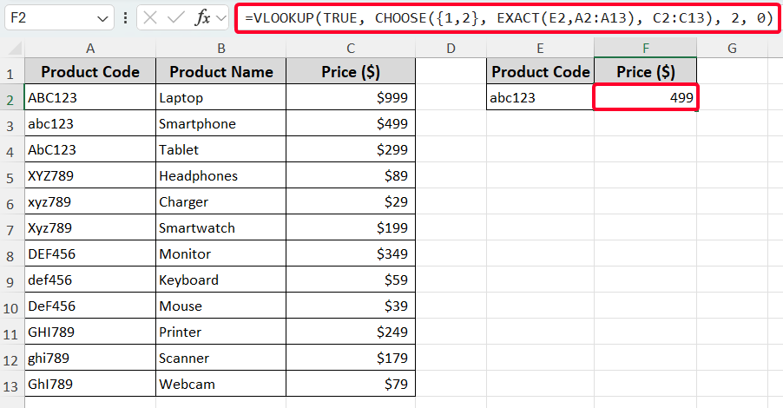
Task: Select the Smartwatch cell
Action: click(x=220, y=228)
